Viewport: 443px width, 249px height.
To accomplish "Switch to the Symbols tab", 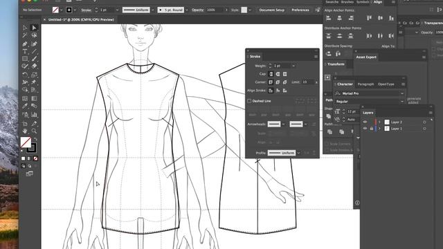I will (363, 2).
